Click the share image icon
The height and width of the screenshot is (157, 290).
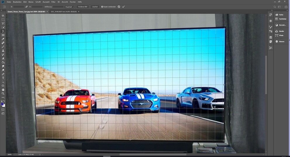tap(286, 7)
